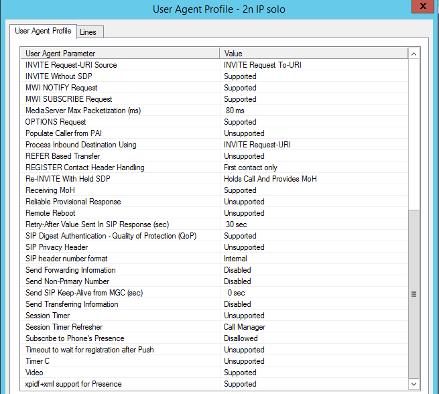Select the User Agent Profile tab
The image size is (439, 394).
(x=43, y=31)
